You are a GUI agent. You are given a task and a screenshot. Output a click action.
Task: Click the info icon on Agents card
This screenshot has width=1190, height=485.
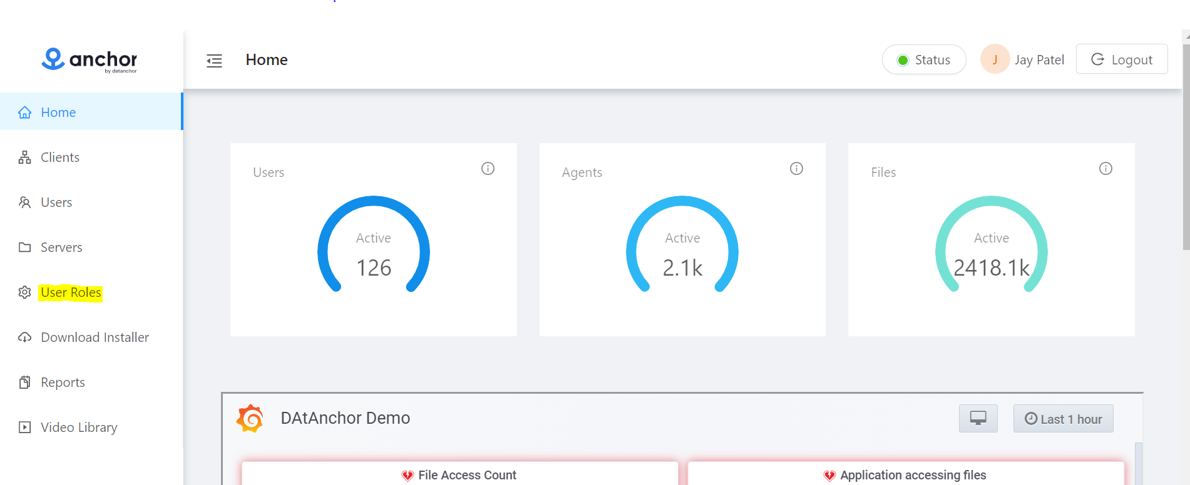(x=796, y=169)
